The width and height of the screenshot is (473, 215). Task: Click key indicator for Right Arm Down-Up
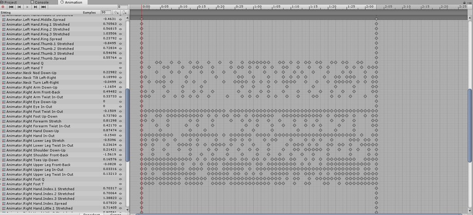[x=121, y=87]
